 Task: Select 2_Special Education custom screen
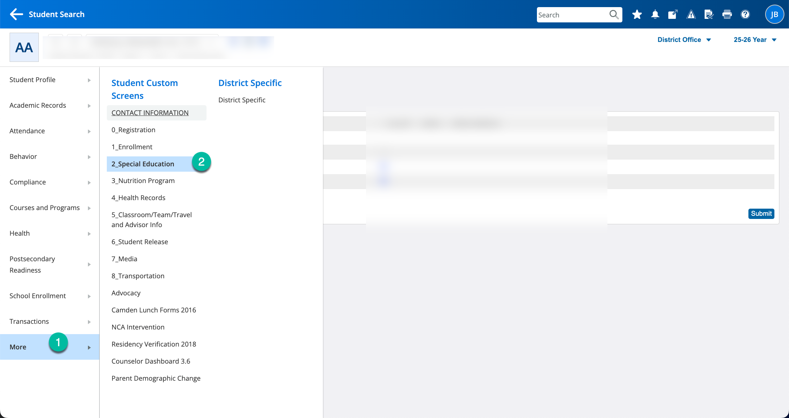point(143,164)
